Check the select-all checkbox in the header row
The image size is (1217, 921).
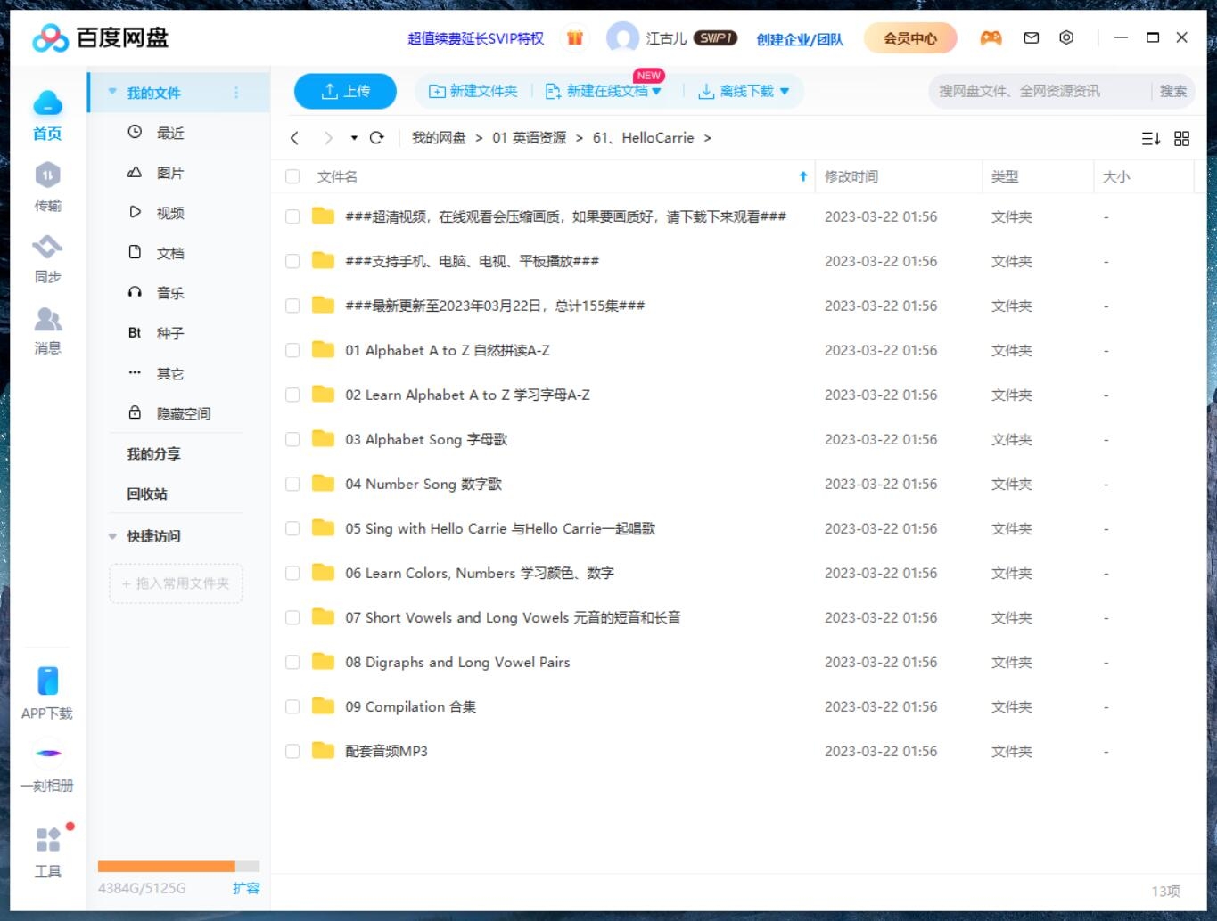point(292,176)
